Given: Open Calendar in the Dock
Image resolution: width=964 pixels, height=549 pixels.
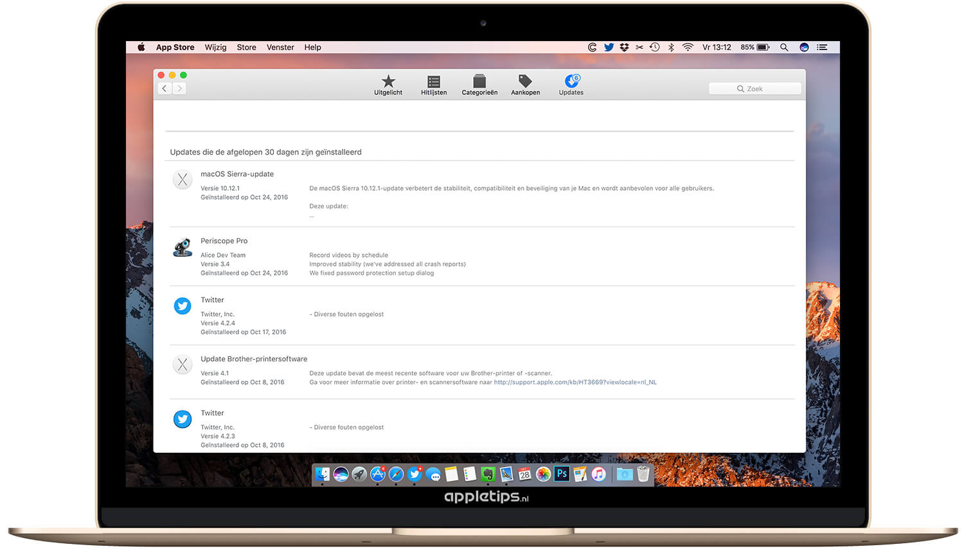Looking at the screenshot, I should (525, 474).
